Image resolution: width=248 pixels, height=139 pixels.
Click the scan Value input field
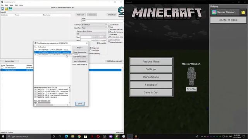coord(102,20)
